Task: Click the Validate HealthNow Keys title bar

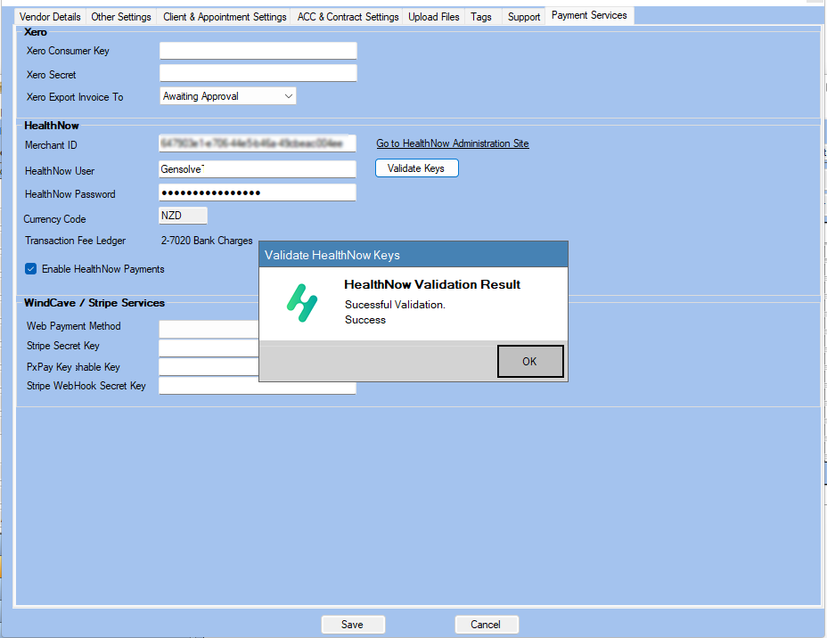Action: [413, 255]
